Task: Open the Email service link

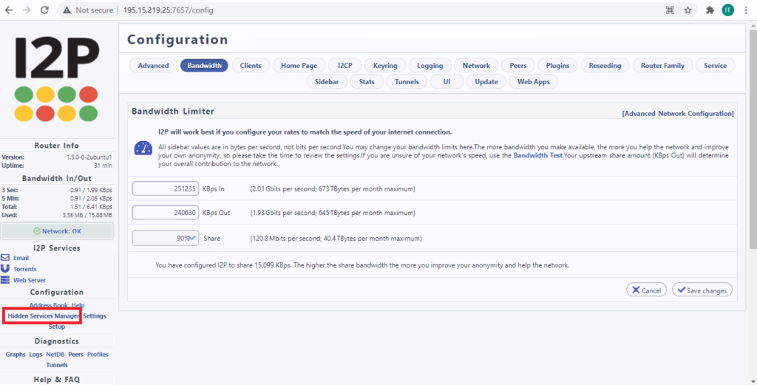Action: pos(21,258)
